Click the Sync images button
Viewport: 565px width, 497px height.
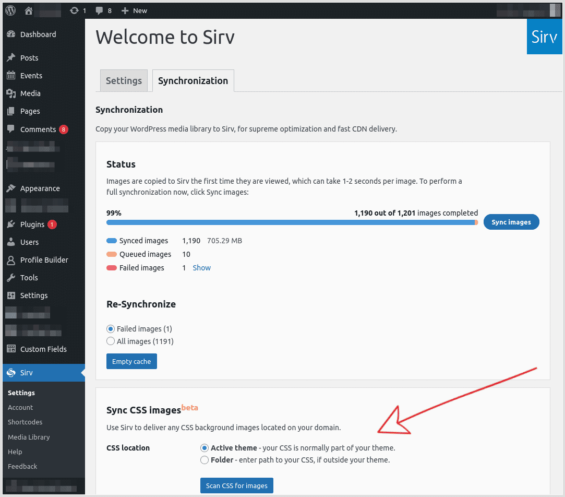coord(511,222)
